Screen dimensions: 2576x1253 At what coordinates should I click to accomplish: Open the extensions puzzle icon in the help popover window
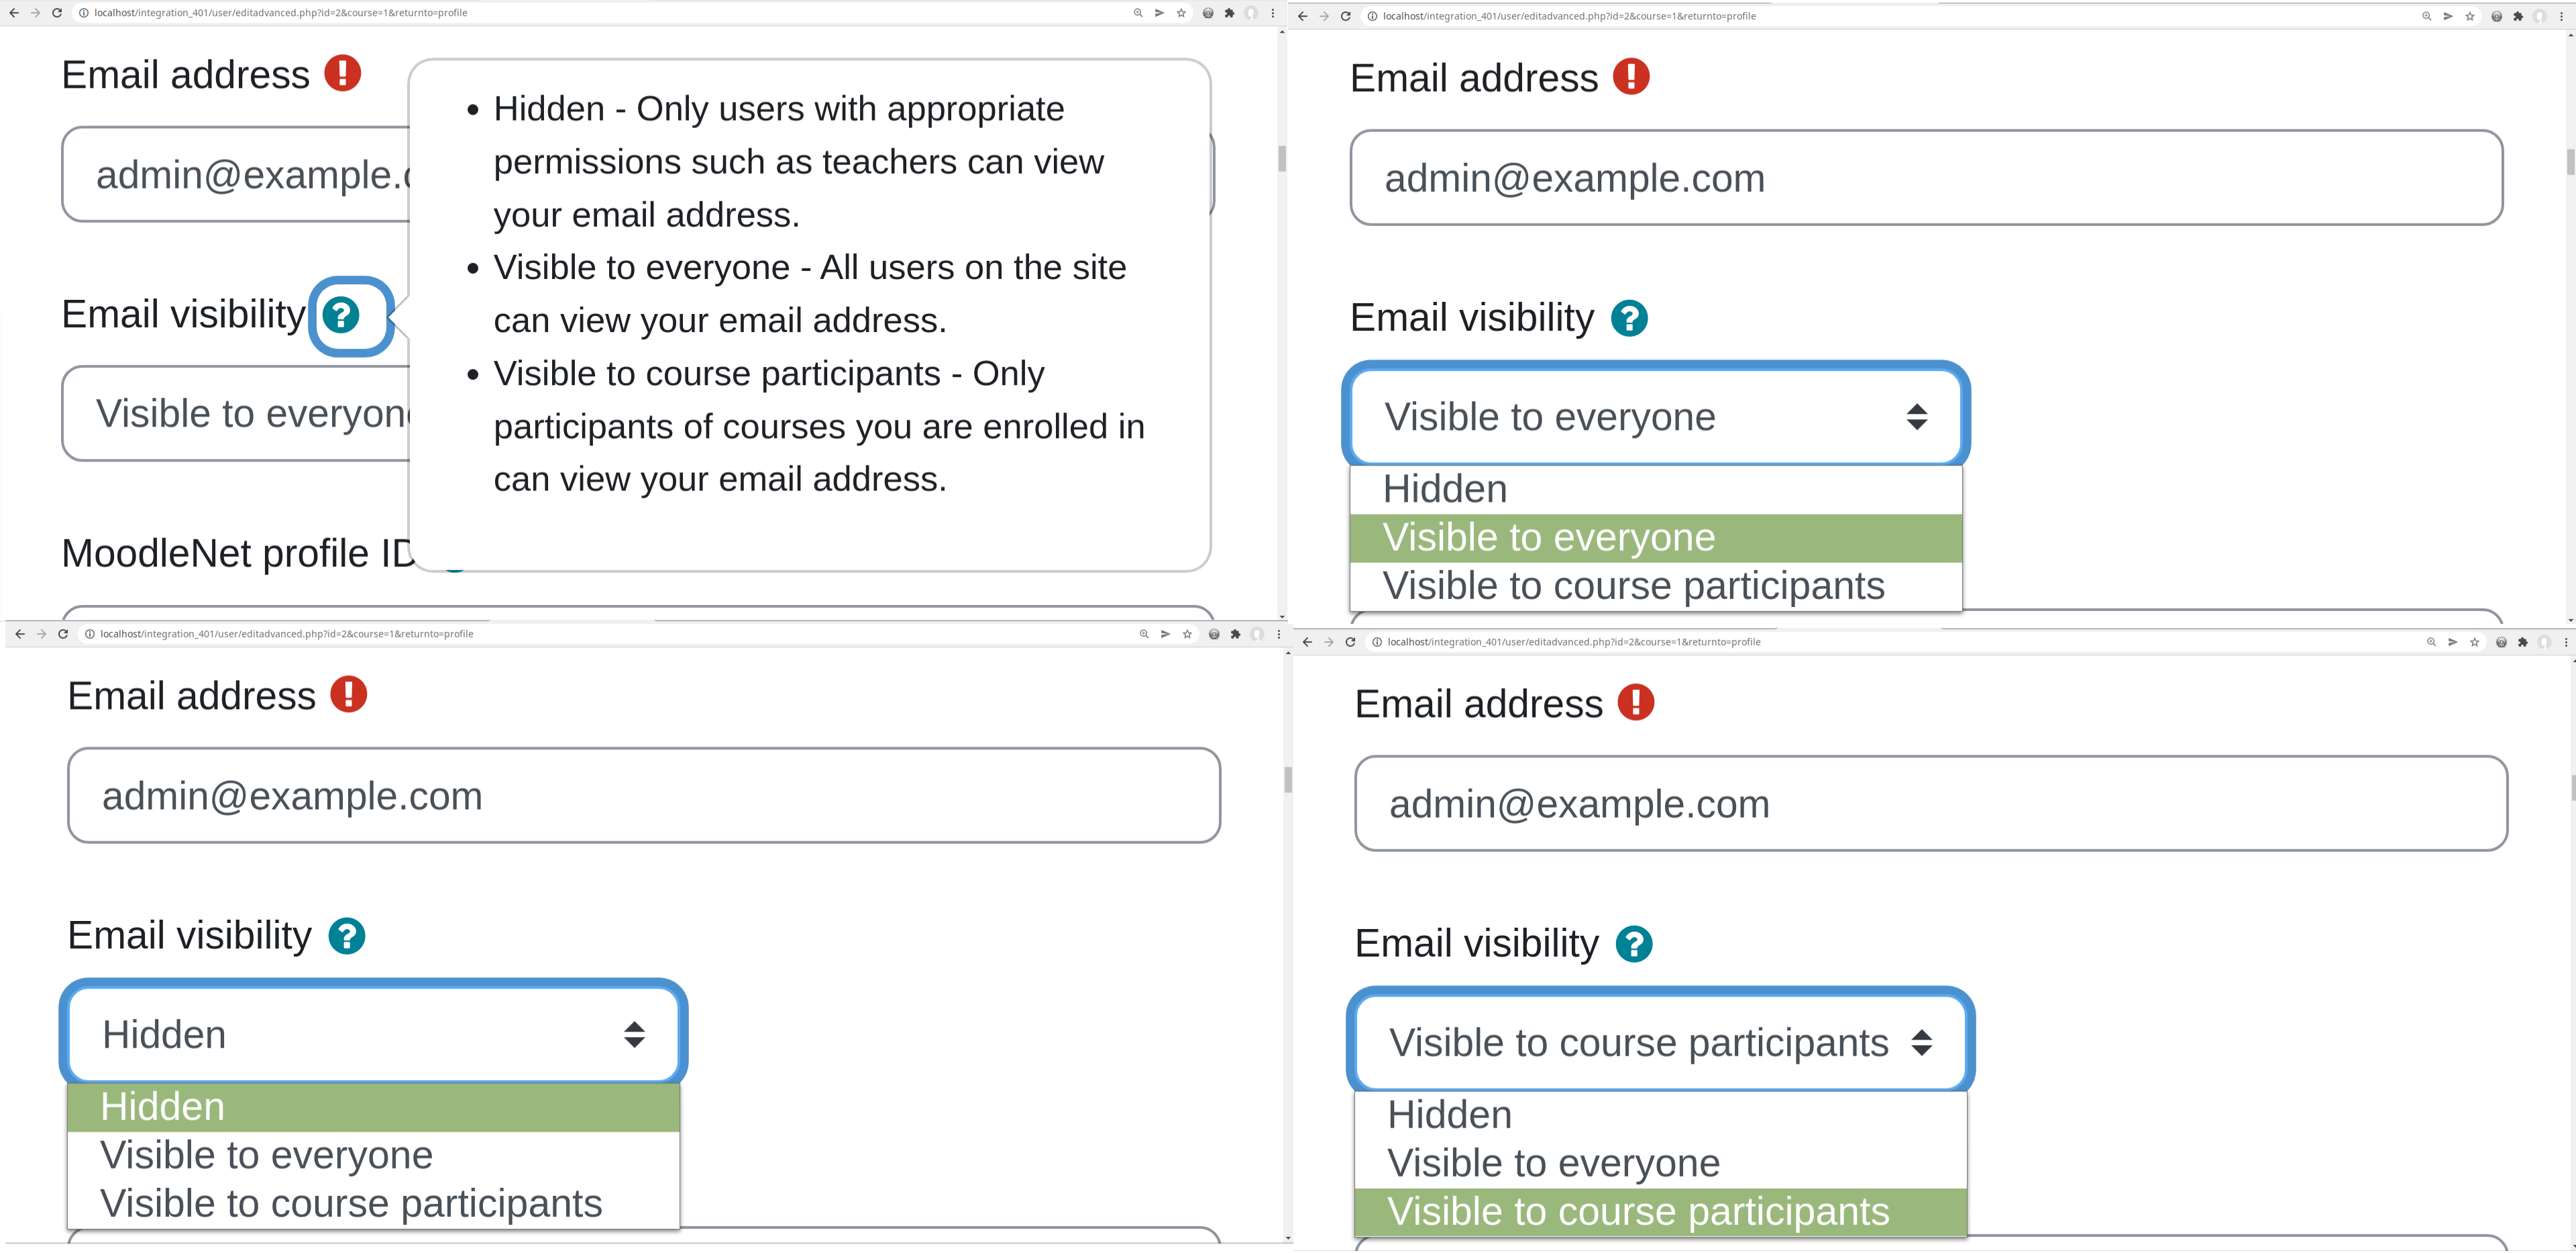1229,13
